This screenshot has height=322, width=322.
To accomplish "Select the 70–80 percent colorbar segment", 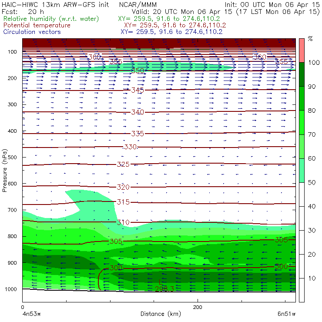I will point(302,122).
